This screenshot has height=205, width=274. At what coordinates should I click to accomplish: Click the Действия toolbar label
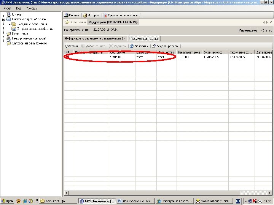(x=71, y=46)
